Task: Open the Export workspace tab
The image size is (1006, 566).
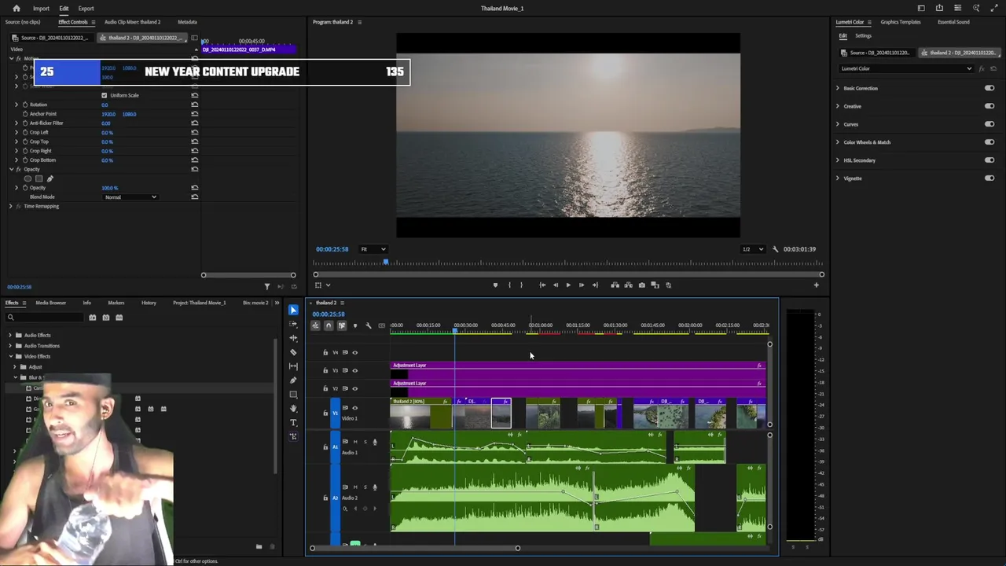Action: pyautogui.click(x=86, y=9)
